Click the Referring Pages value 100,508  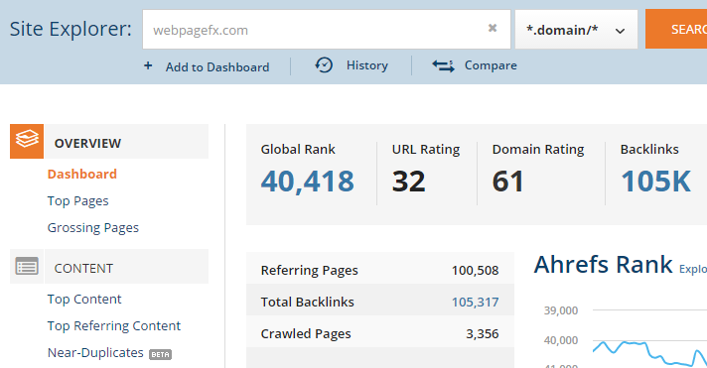click(476, 270)
